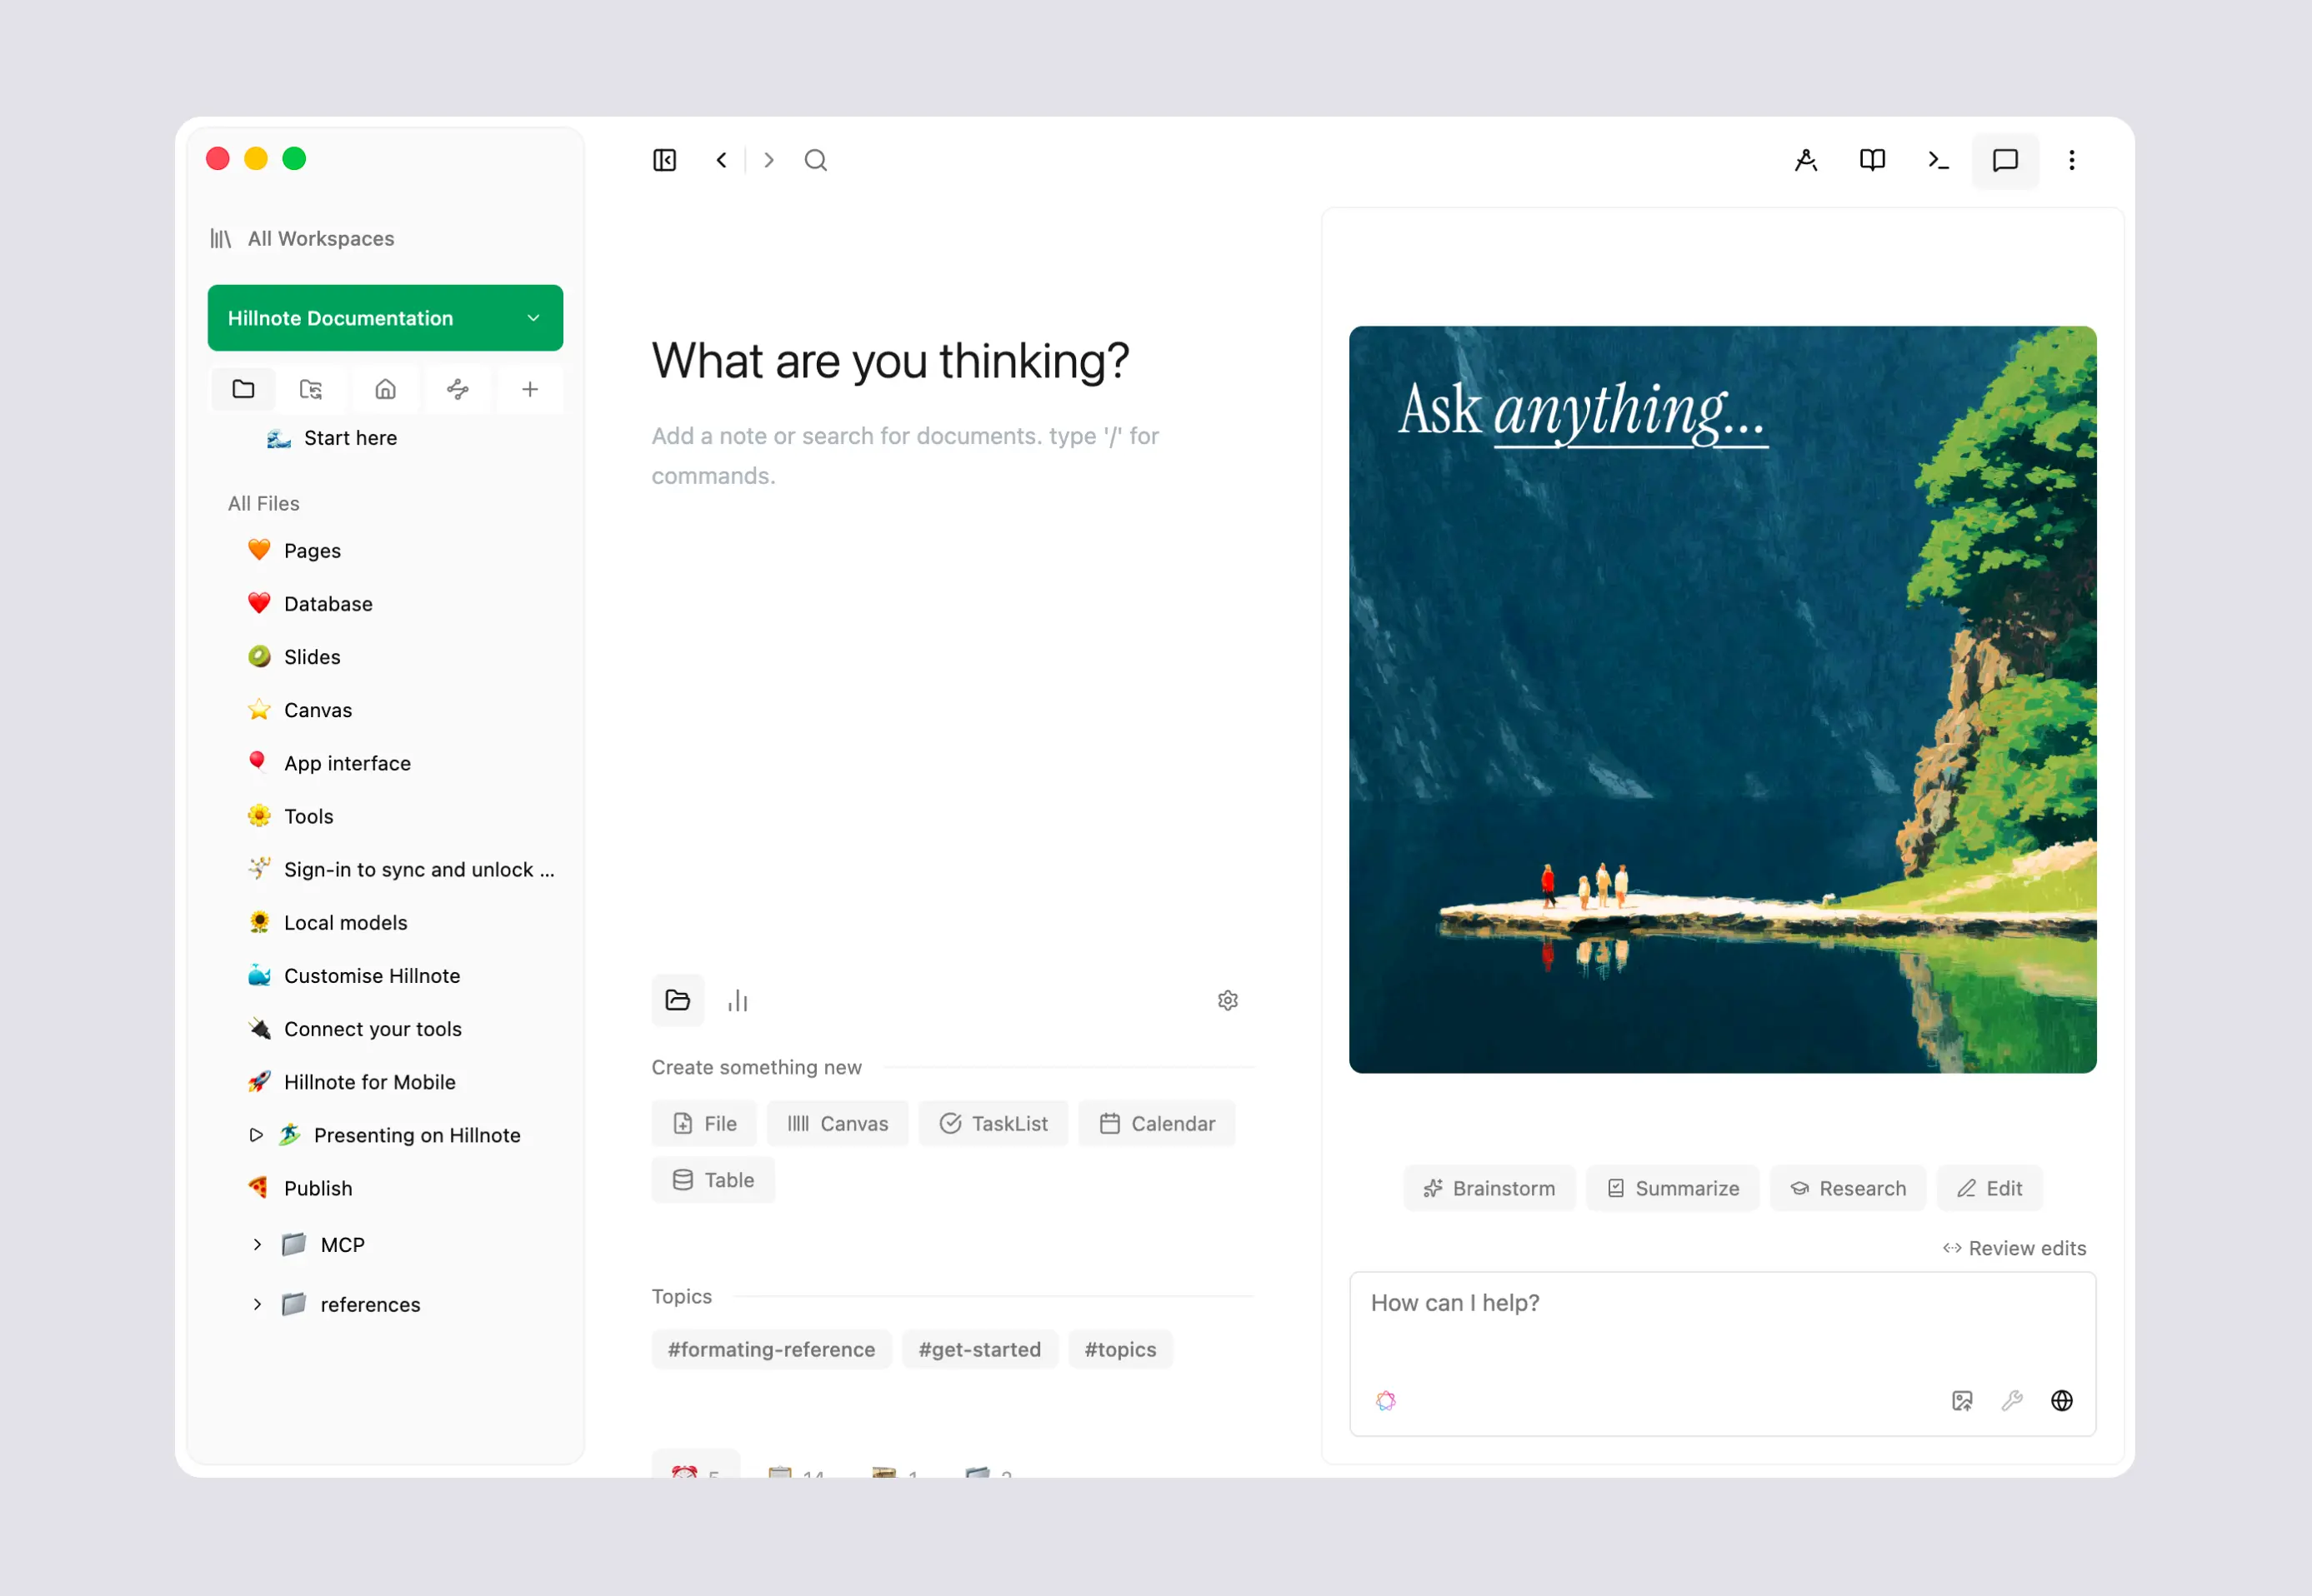Screen dimensions: 2312x1596
Task: Open the Database file
Action: point(310,604)
